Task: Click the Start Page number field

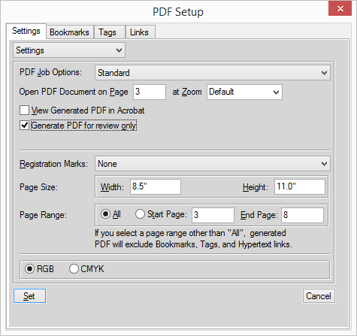Action: pos(213,215)
